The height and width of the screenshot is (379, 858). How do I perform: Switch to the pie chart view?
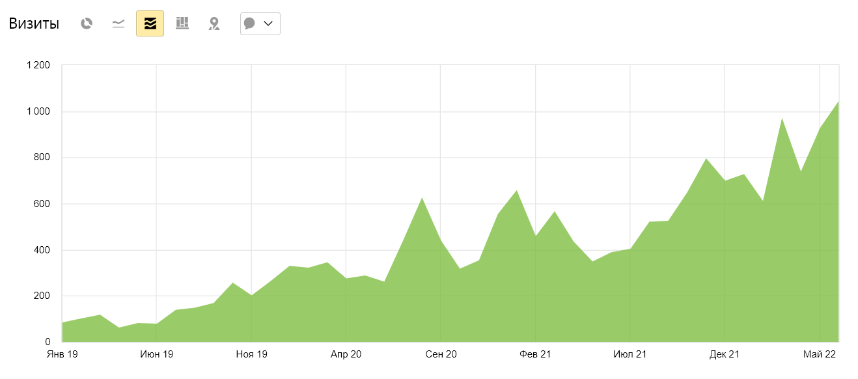coord(87,23)
